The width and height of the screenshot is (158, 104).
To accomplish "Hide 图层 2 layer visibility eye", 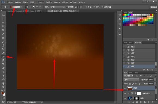I will tap(125, 88).
